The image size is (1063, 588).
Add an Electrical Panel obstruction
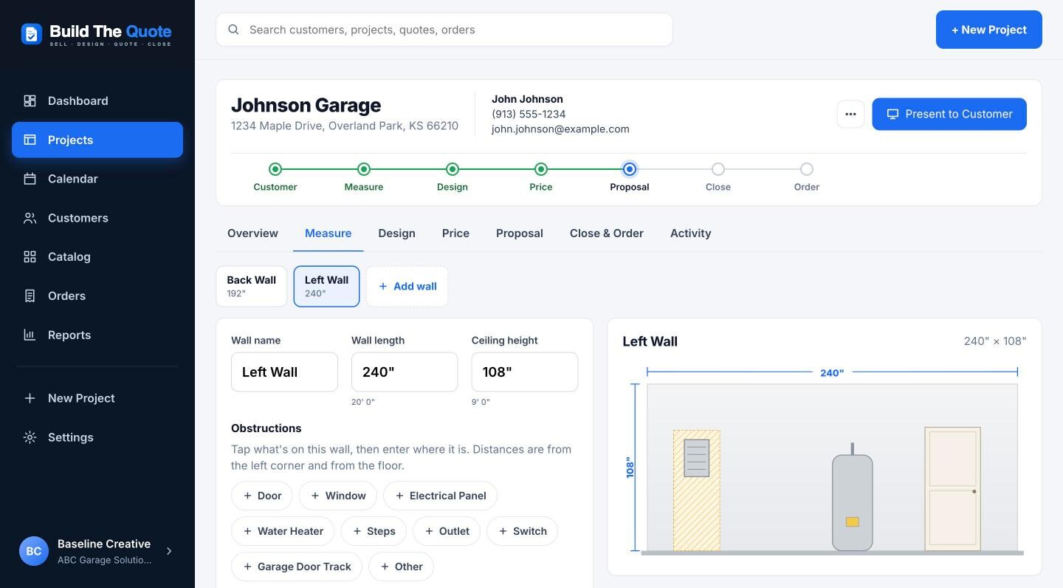[440, 496]
